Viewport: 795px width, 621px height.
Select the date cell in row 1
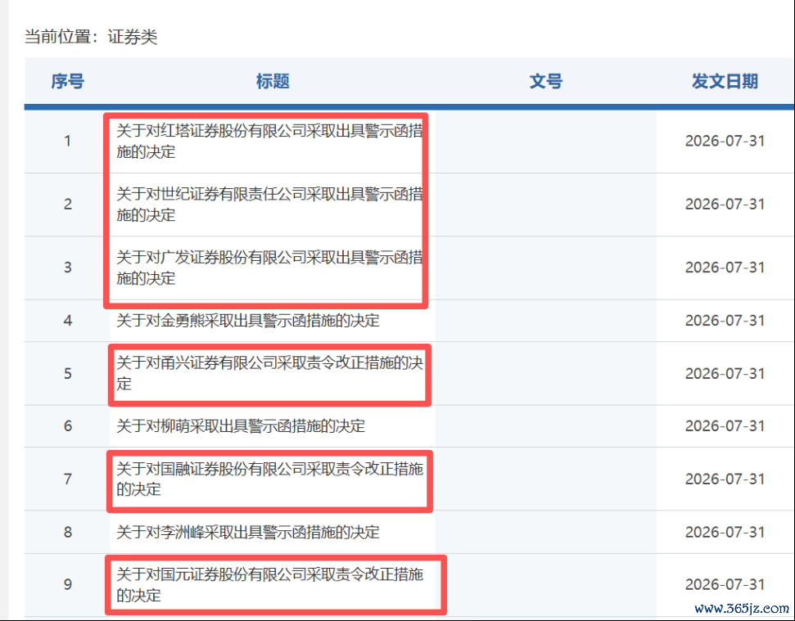[725, 141]
